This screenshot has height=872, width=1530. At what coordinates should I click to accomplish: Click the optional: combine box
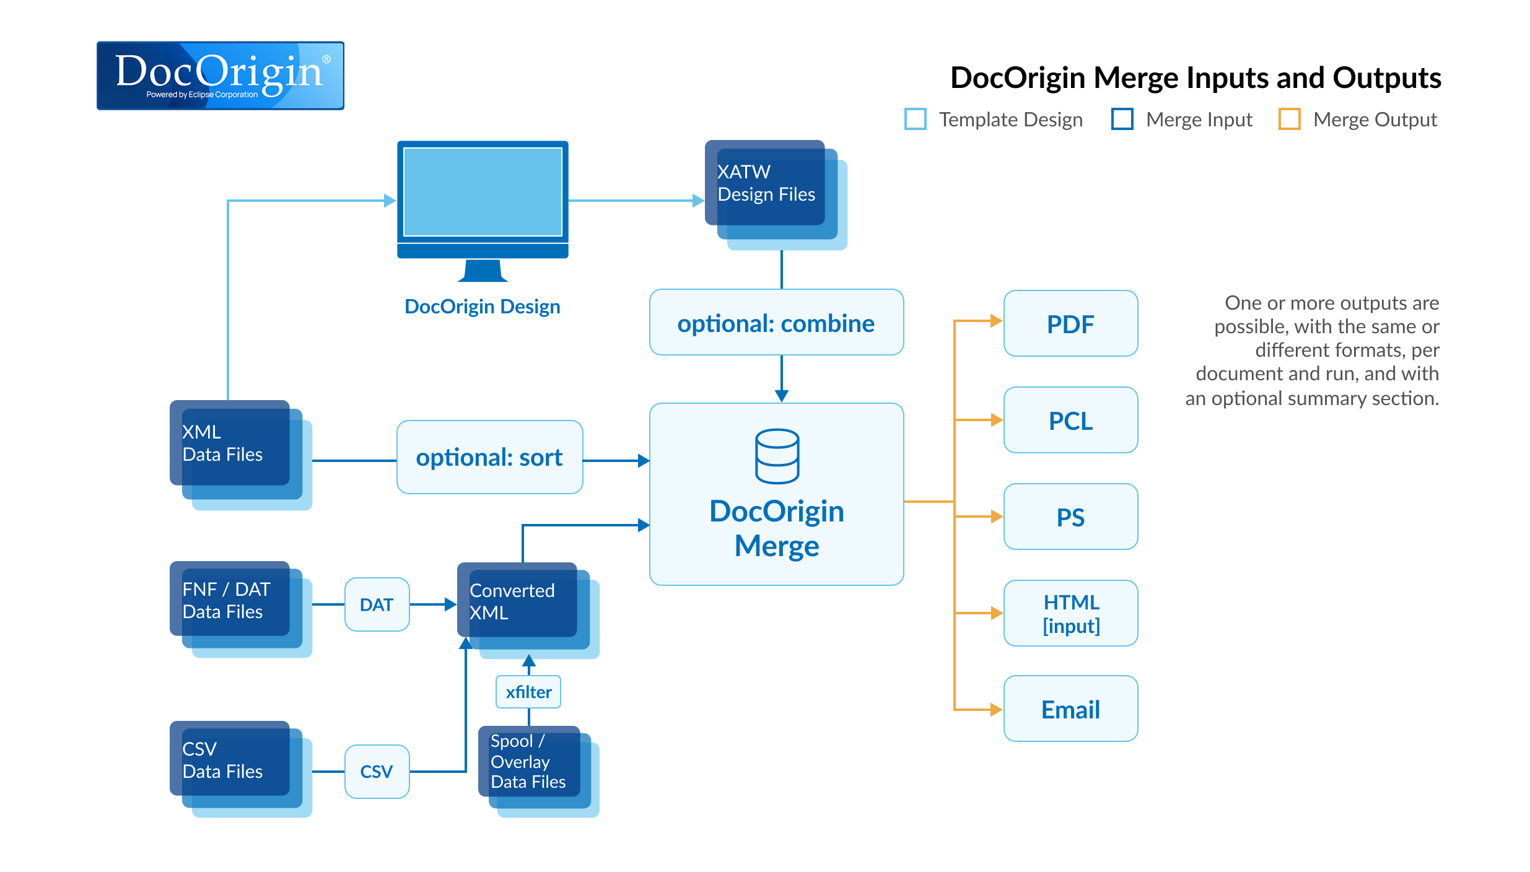point(776,323)
